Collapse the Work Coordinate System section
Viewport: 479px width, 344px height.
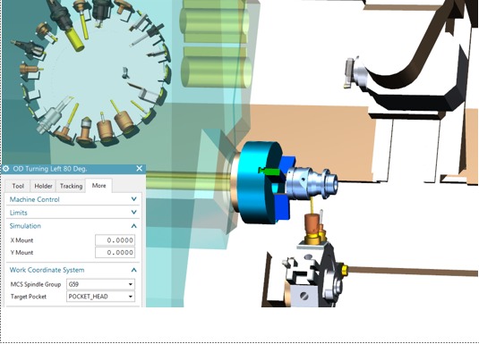(133, 270)
